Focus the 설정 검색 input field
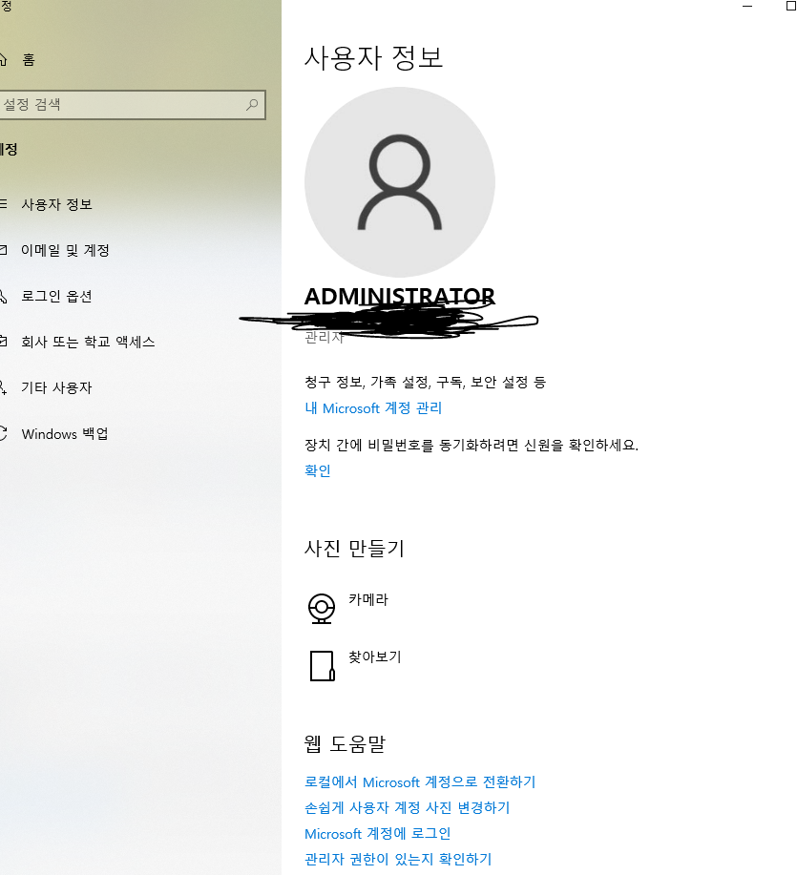 tap(133, 104)
